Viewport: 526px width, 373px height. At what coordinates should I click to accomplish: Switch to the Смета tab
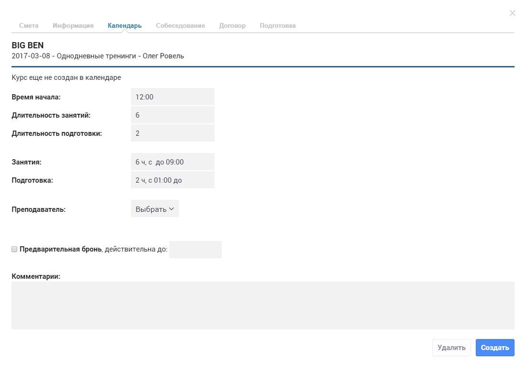tap(29, 25)
